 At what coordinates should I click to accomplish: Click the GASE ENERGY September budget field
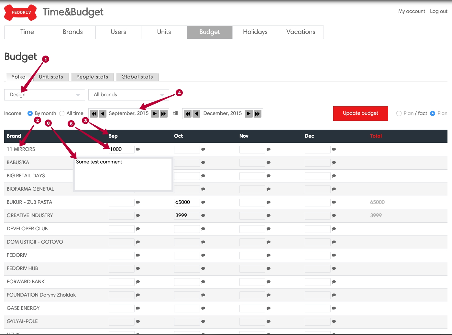122,308
